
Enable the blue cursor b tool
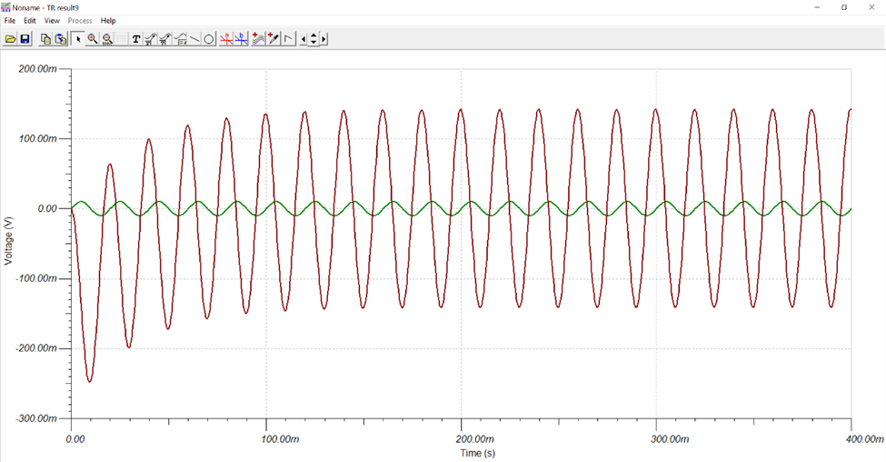click(x=241, y=39)
